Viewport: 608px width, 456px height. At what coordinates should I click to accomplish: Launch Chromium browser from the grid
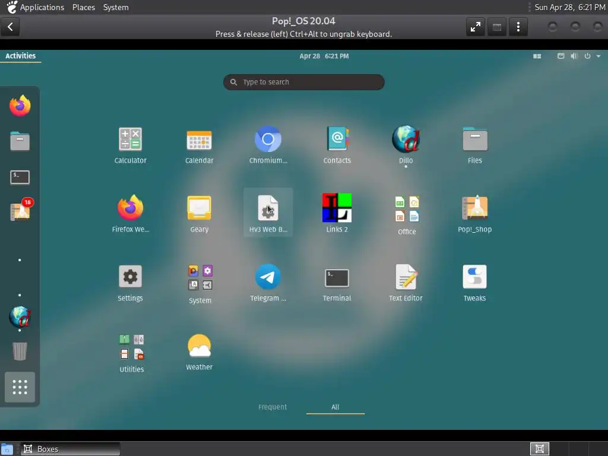[x=268, y=145]
